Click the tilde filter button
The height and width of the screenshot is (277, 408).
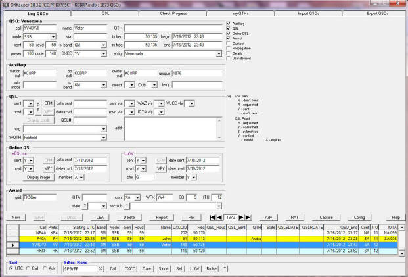(224, 268)
